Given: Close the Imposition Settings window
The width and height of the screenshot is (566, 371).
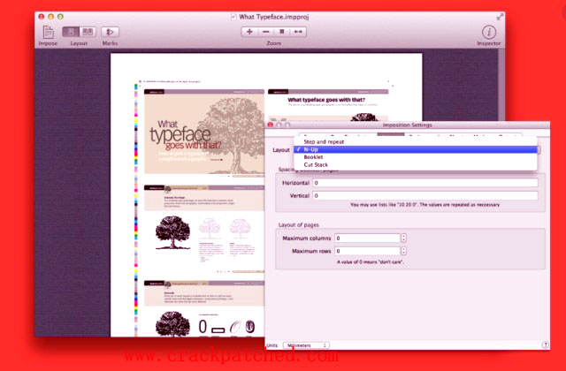Looking at the screenshot, I should (x=270, y=125).
